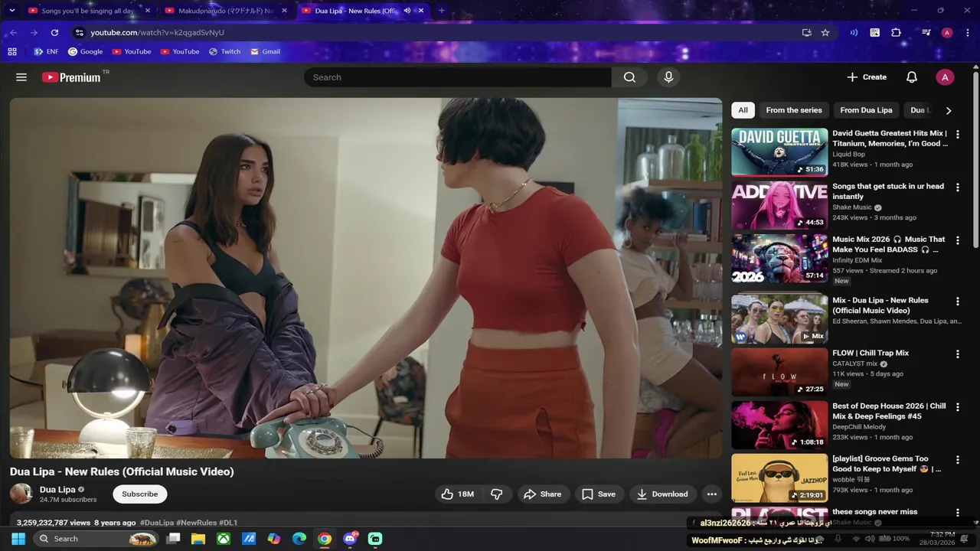Open Xbox app from the taskbar
Screen dimensions: 980x551
click(x=223, y=539)
